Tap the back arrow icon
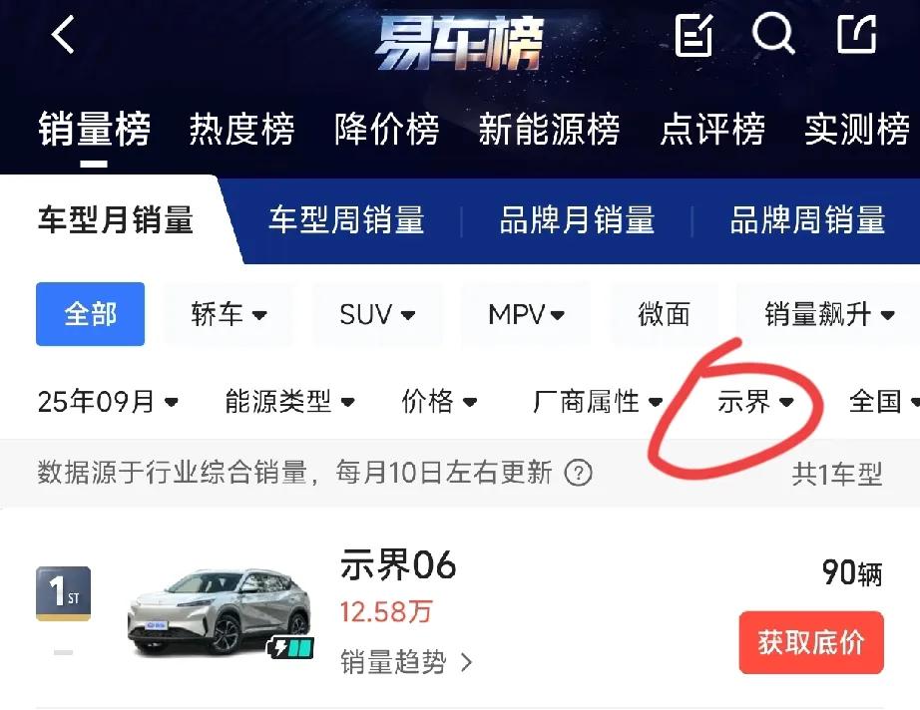Image resolution: width=920 pixels, height=710 pixels. click(x=63, y=34)
